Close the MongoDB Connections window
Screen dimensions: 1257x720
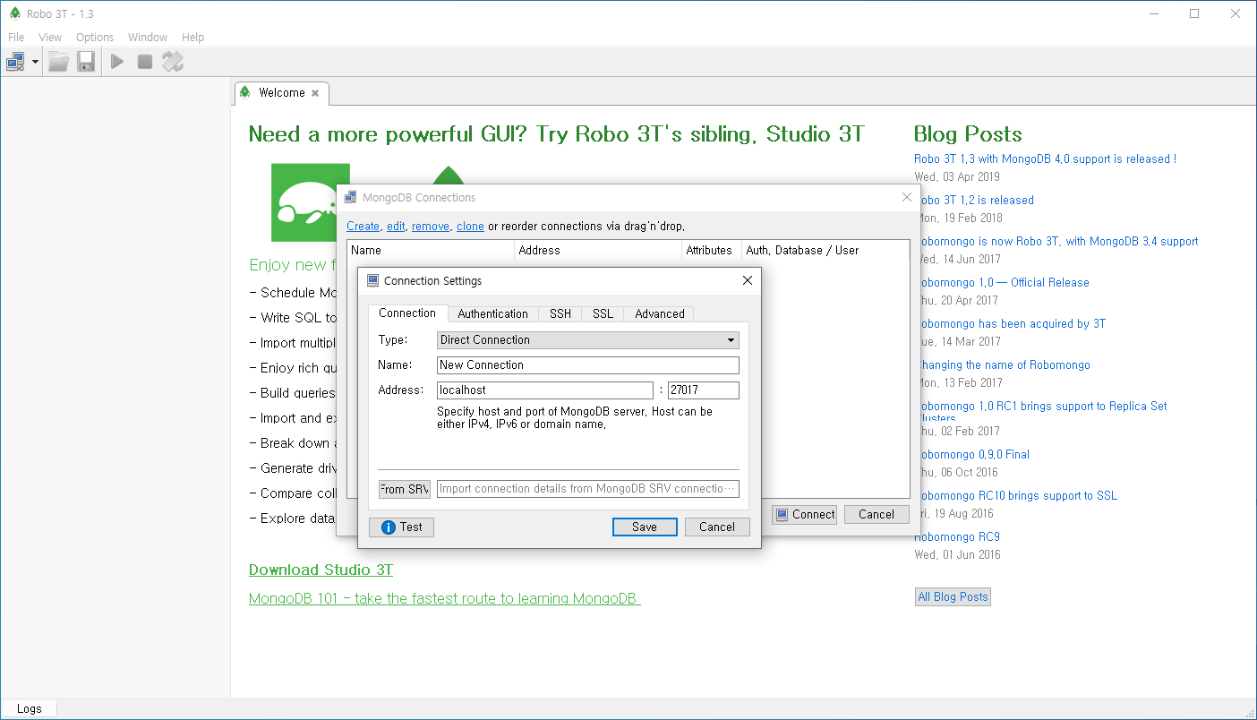click(906, 198)
